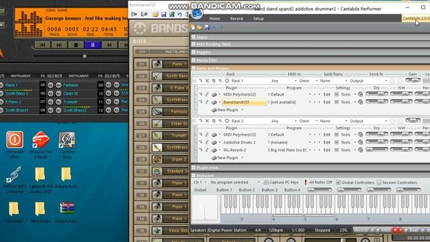Toggle the Session Controllers checkbox
This screenshot has height=242, width=430.
(379, 182)
